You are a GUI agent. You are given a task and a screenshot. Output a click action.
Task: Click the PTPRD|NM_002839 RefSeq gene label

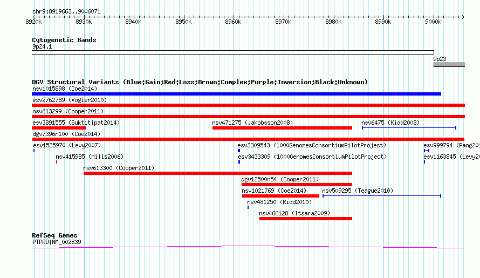point(57,242)
